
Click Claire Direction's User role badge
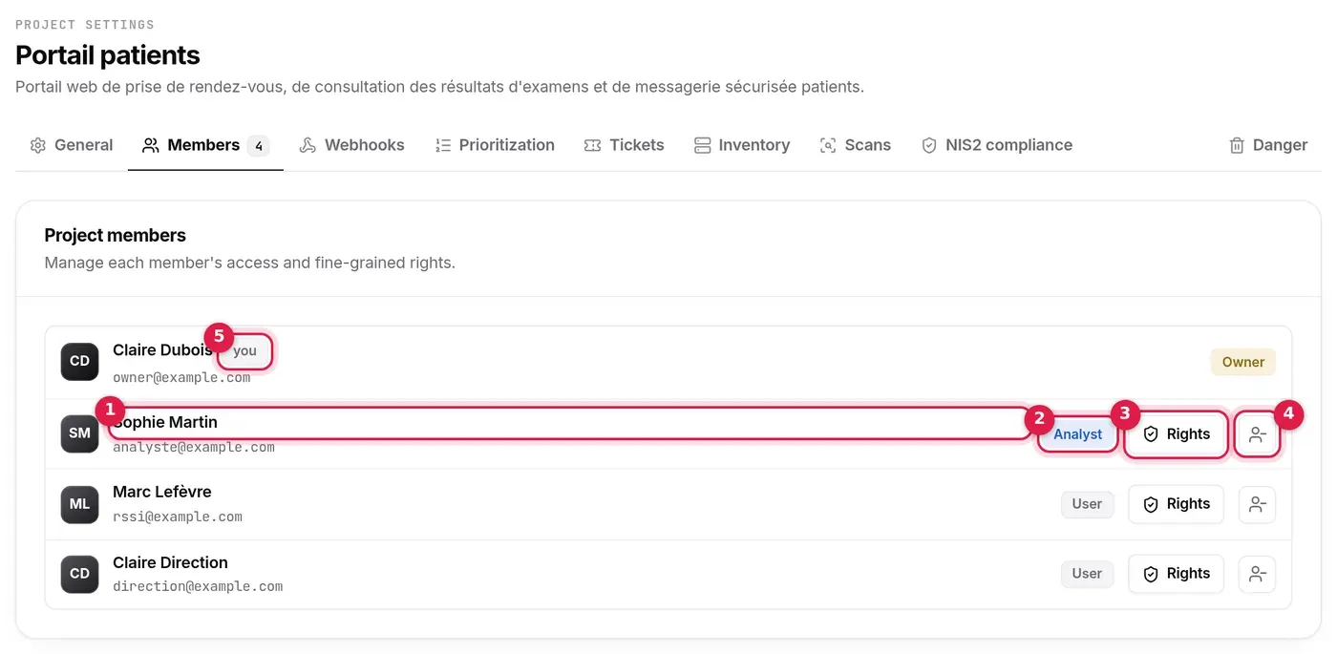[x=1087, y=574]
